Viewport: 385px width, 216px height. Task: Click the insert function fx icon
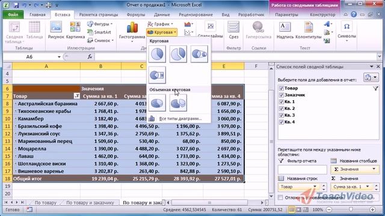[90, 57]
